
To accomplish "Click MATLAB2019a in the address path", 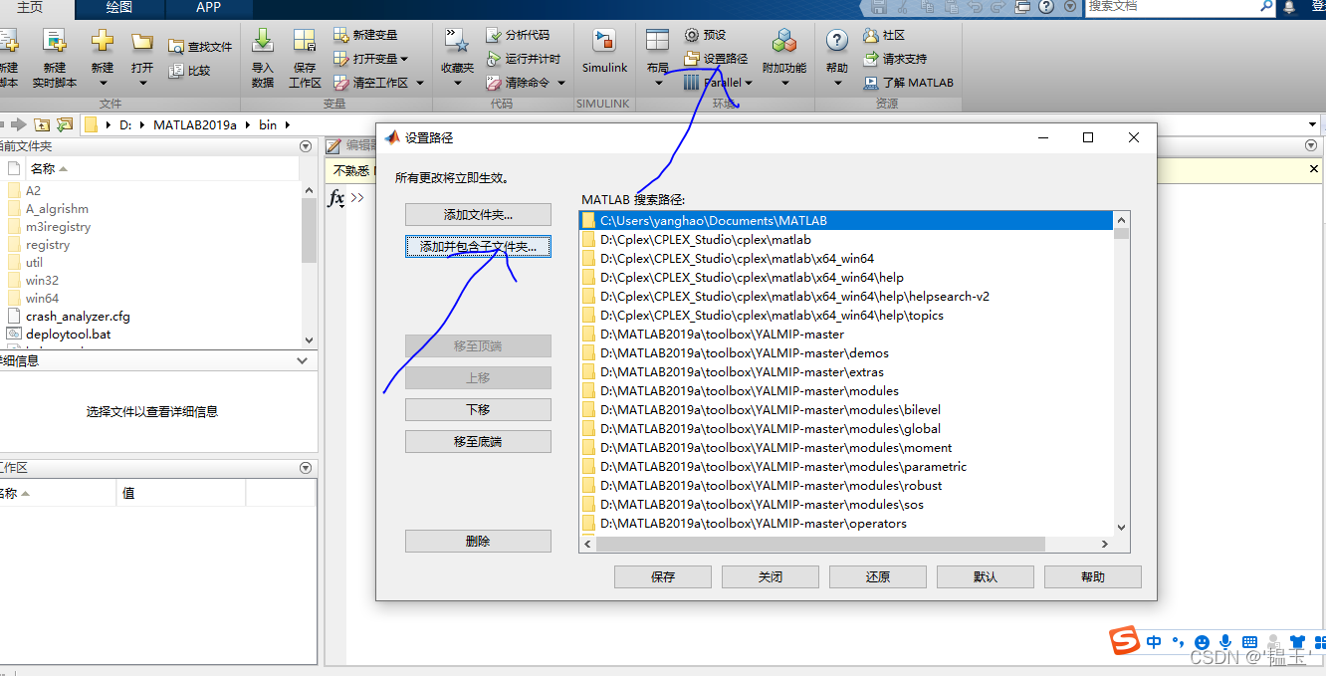I will (x=195, y=124).
